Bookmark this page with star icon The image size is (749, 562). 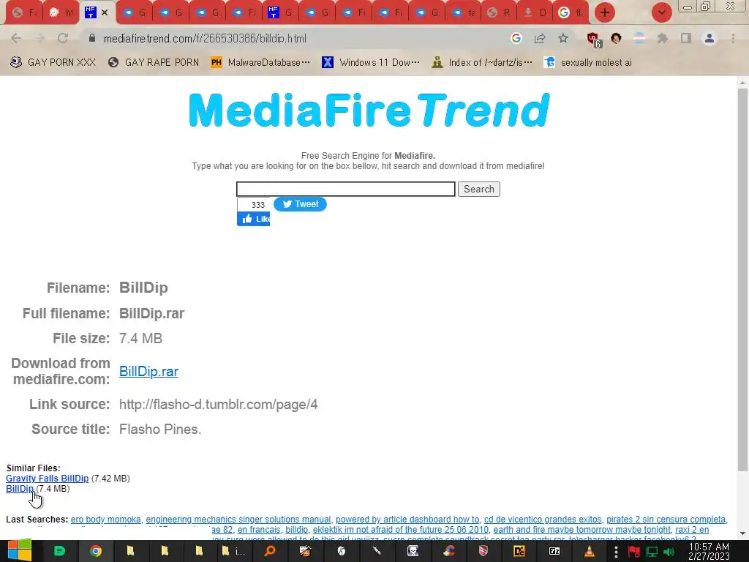point(563,38)
